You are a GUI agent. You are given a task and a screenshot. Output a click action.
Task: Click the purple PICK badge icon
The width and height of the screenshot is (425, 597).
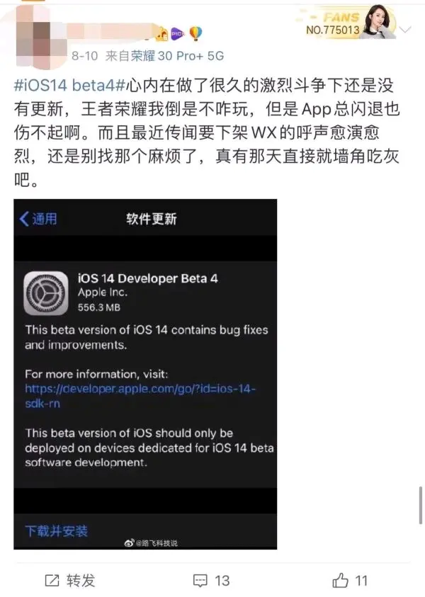[178, 34]
